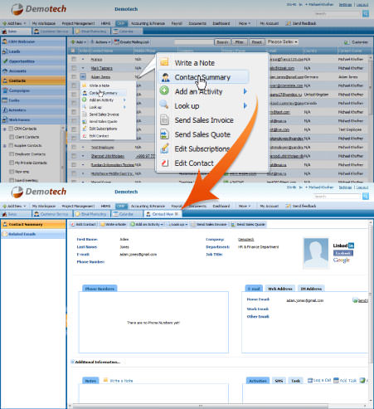The image size is (374, 409).
Task: Open the Demotech company link
Action: click(x=245, y=239)
